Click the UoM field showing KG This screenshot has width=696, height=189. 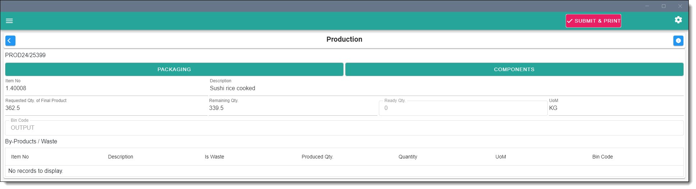(553, 108)
